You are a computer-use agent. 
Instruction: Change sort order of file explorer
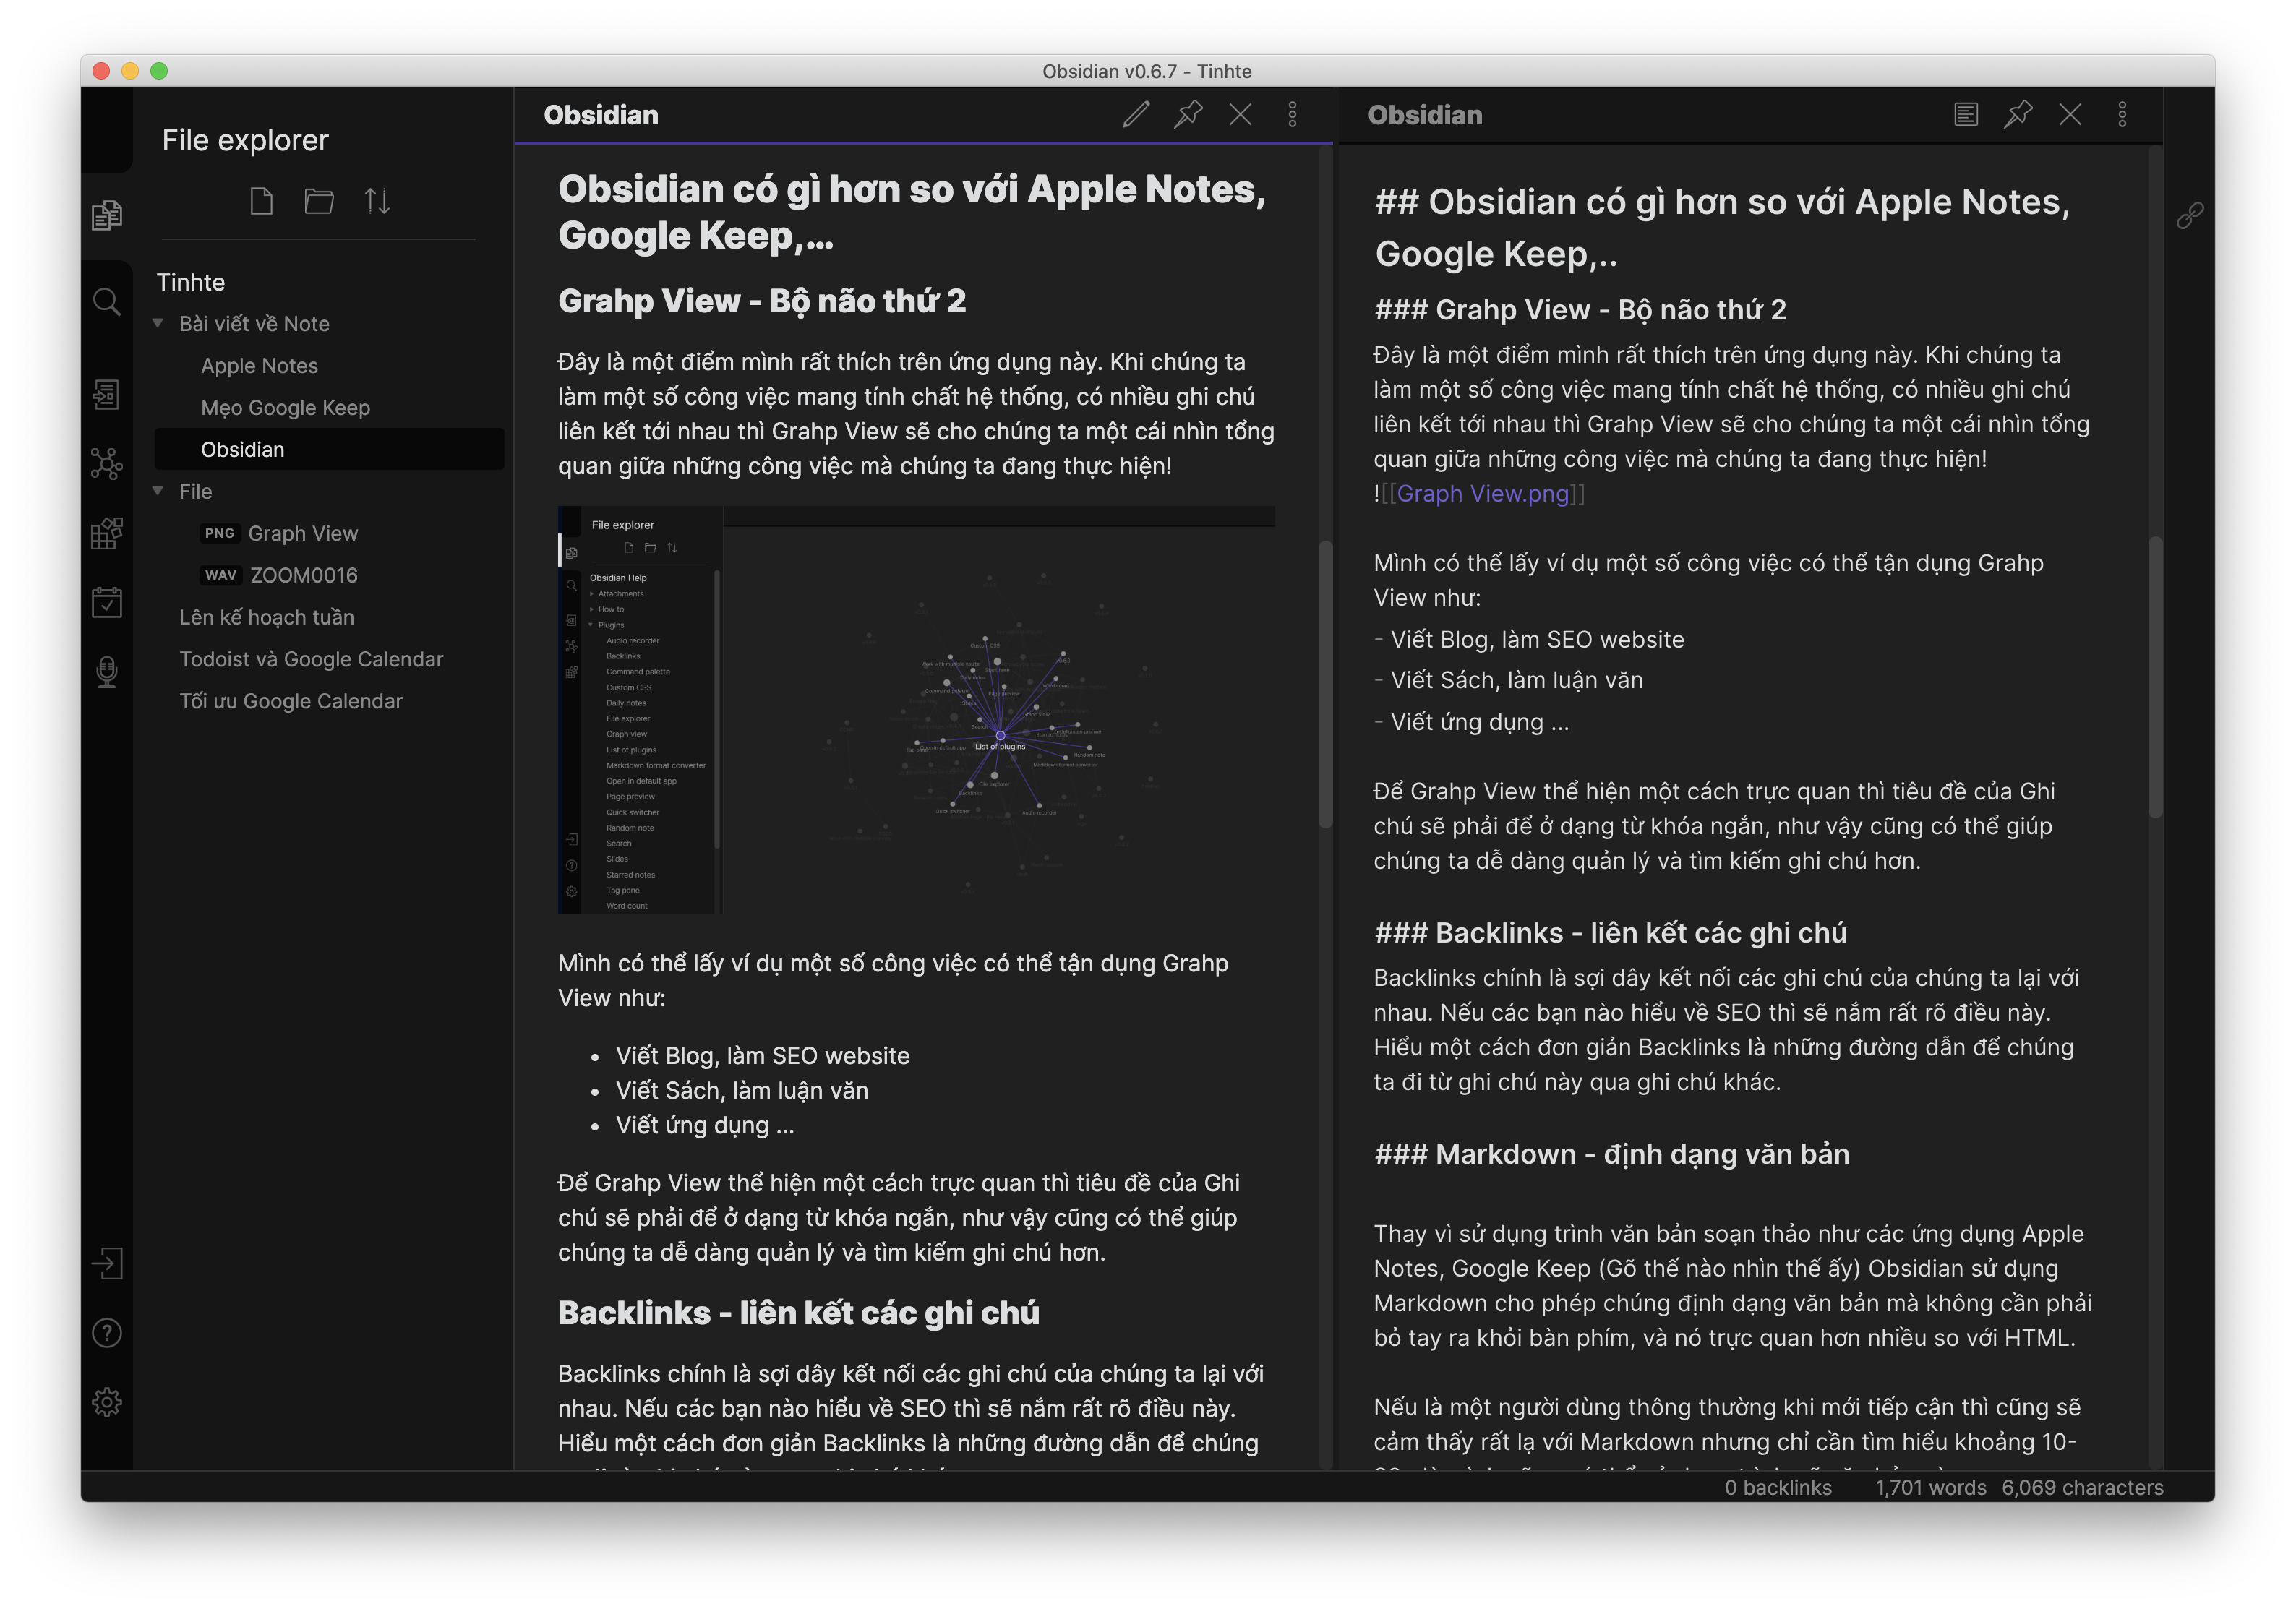379,201
